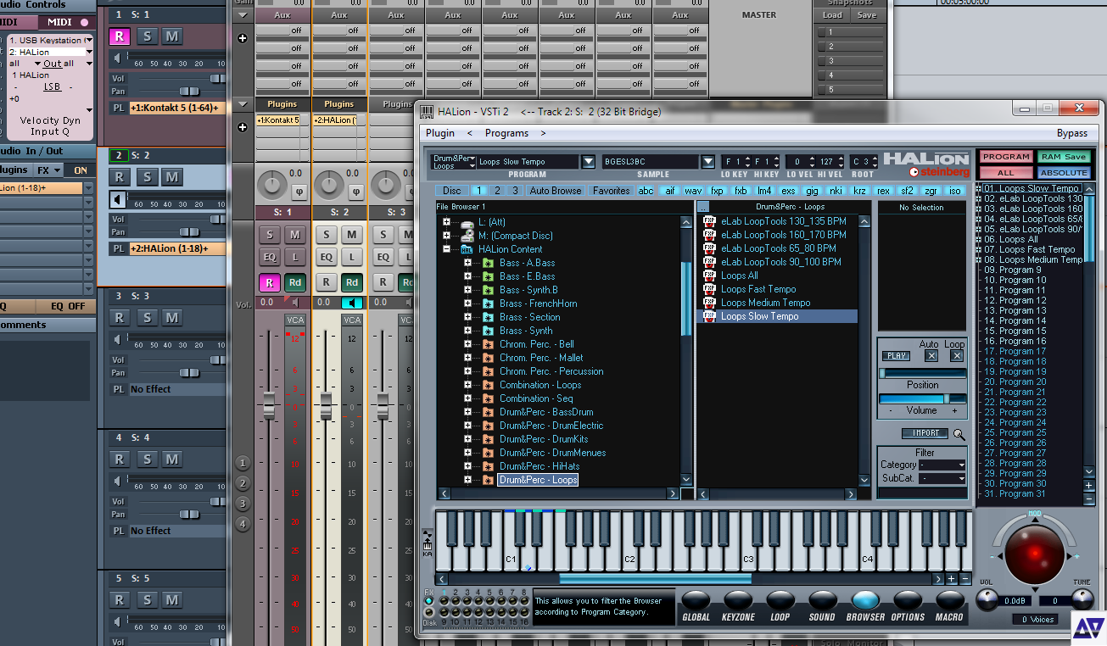Expand the Drum&Perc - DrumKits folder
The image size is (1107, 646).
[467, 439]
